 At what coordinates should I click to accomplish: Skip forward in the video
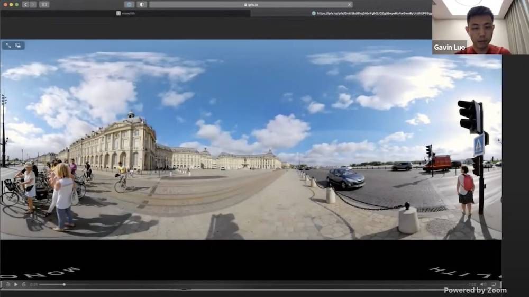click(23, 284)
